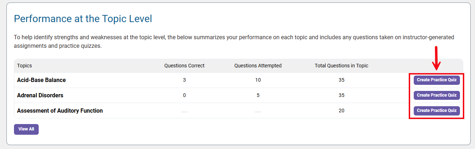Click Adrenal Disorders questions correct value 0
Image resolution: width=475 pixels, height=149 pixels.
tap(184, 96)
